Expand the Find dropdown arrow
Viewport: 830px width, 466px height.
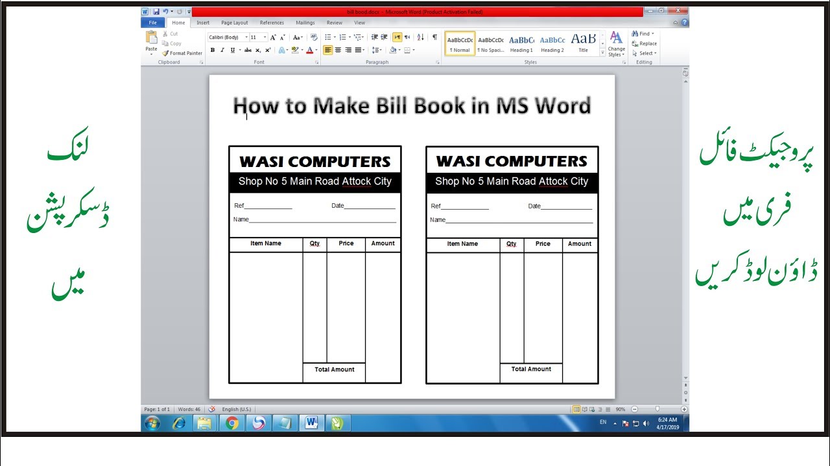tap(652, 34)
